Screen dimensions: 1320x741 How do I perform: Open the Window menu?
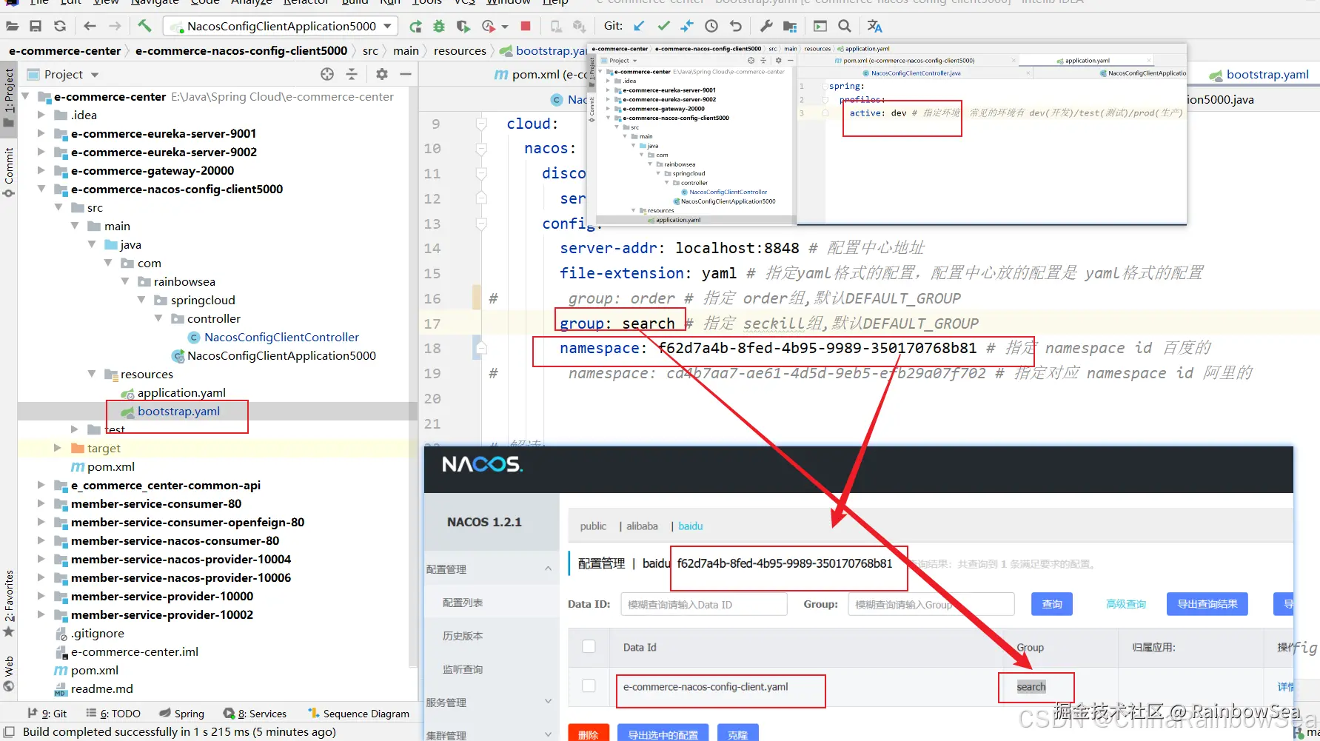tap(508, 2)
